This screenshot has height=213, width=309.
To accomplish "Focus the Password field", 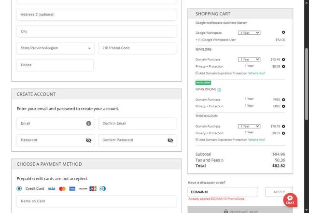I will tap(56, 140).
